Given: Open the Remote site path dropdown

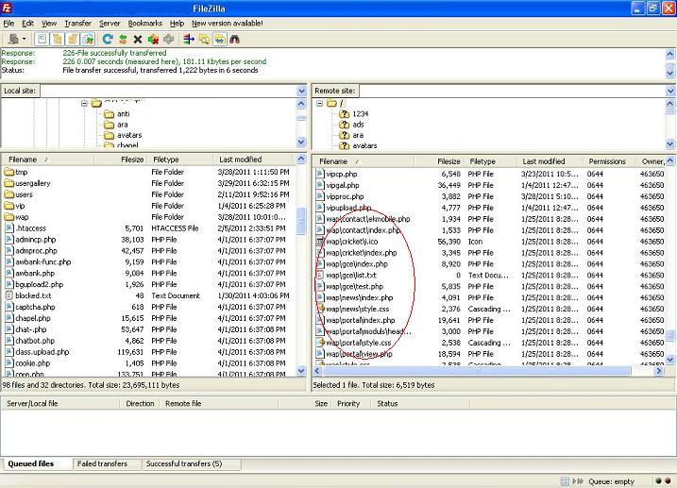Looking at the screenshot, I should tap(670, 91).
